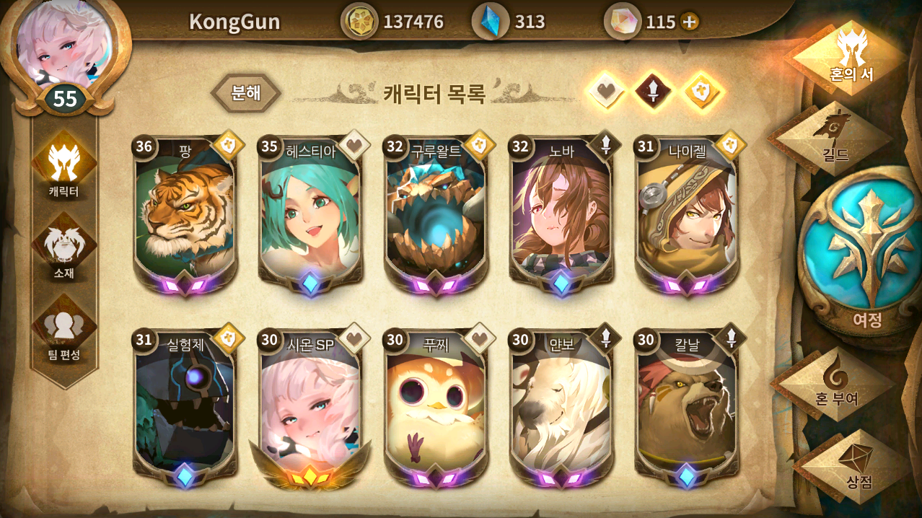Toggle the sword type filter
This screenshot has height=518, width=922.
(654, 92)
